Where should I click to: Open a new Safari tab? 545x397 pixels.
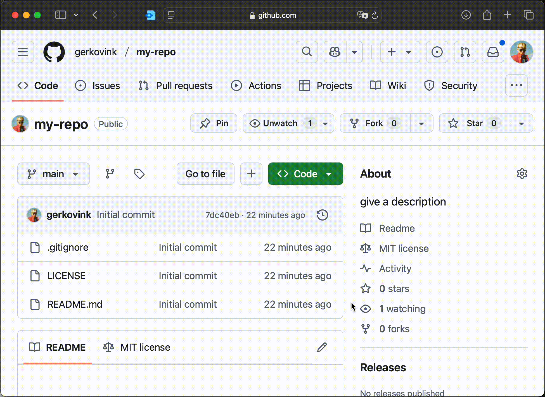[x=508, y=15]
